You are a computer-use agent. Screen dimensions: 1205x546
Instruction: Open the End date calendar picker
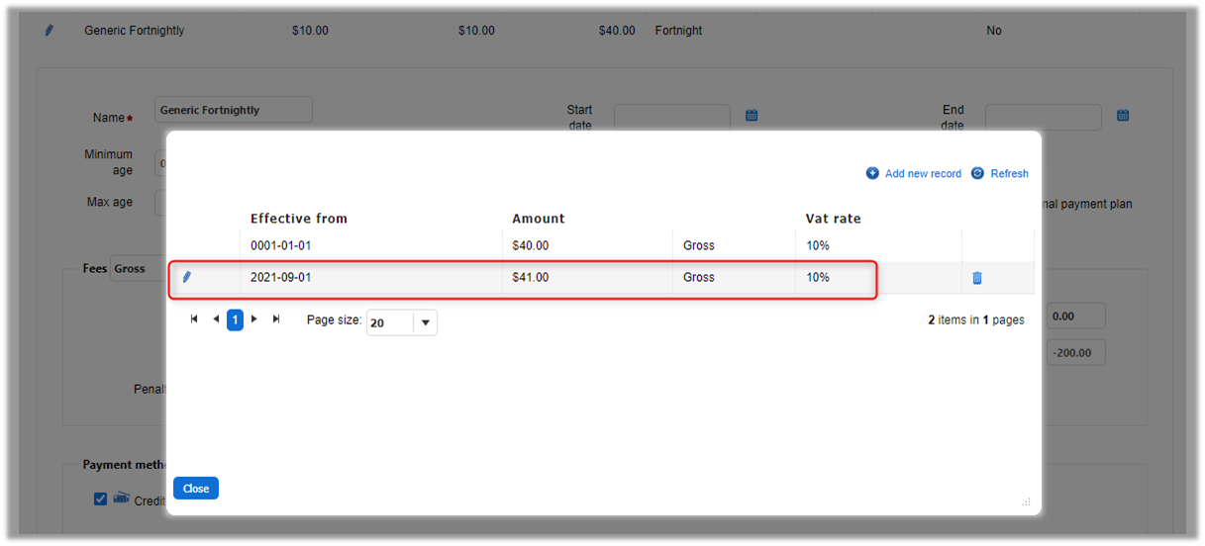[1123, 116]
